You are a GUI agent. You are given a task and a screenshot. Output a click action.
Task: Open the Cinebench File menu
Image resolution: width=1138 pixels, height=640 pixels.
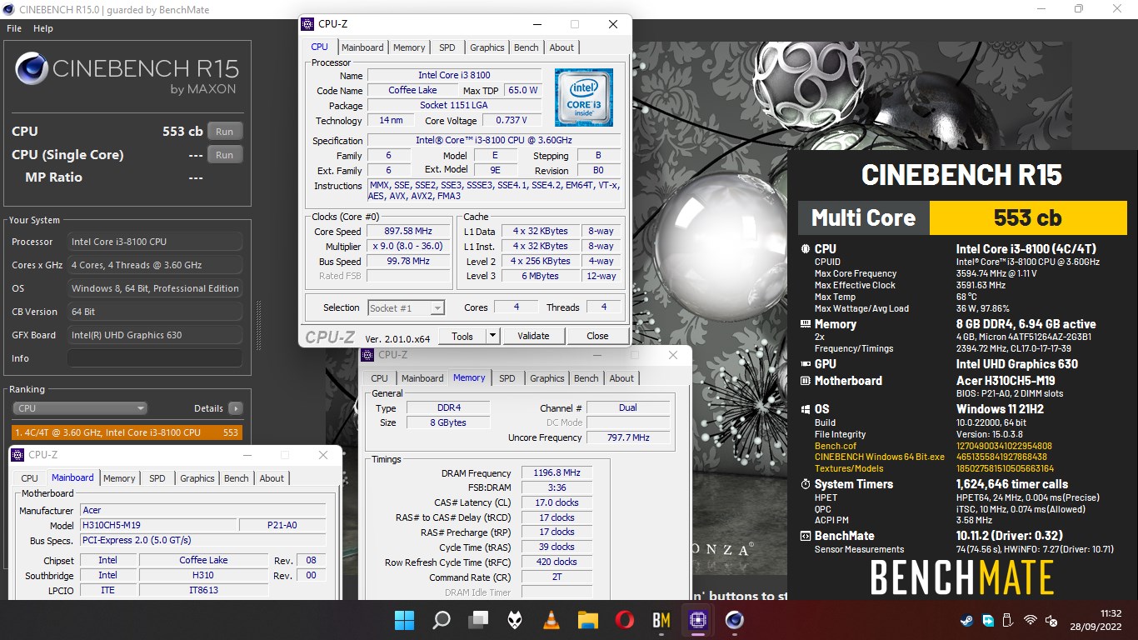[14, 28]
